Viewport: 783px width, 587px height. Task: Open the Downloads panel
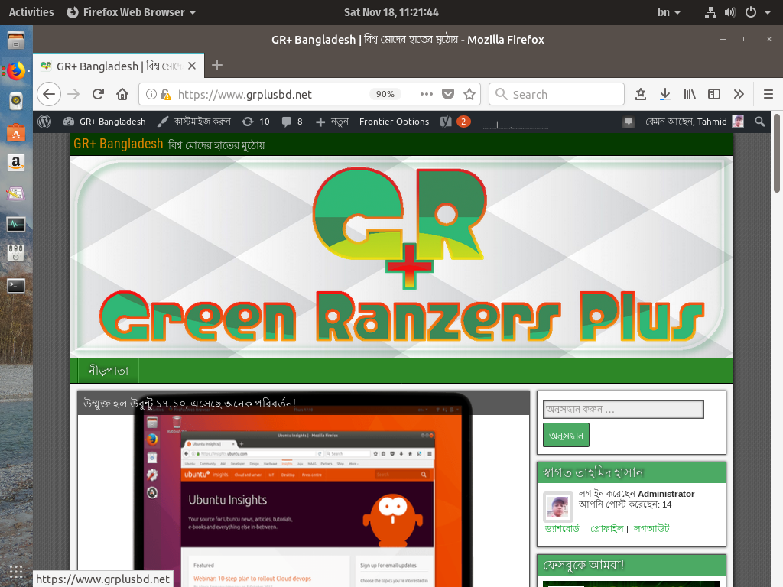[664, 94]
